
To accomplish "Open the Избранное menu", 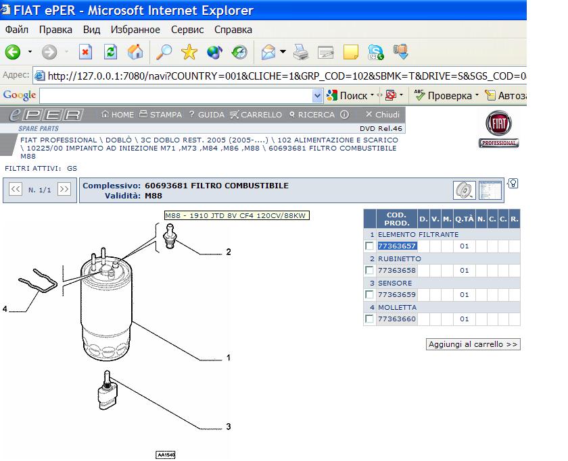I will 135,30.
